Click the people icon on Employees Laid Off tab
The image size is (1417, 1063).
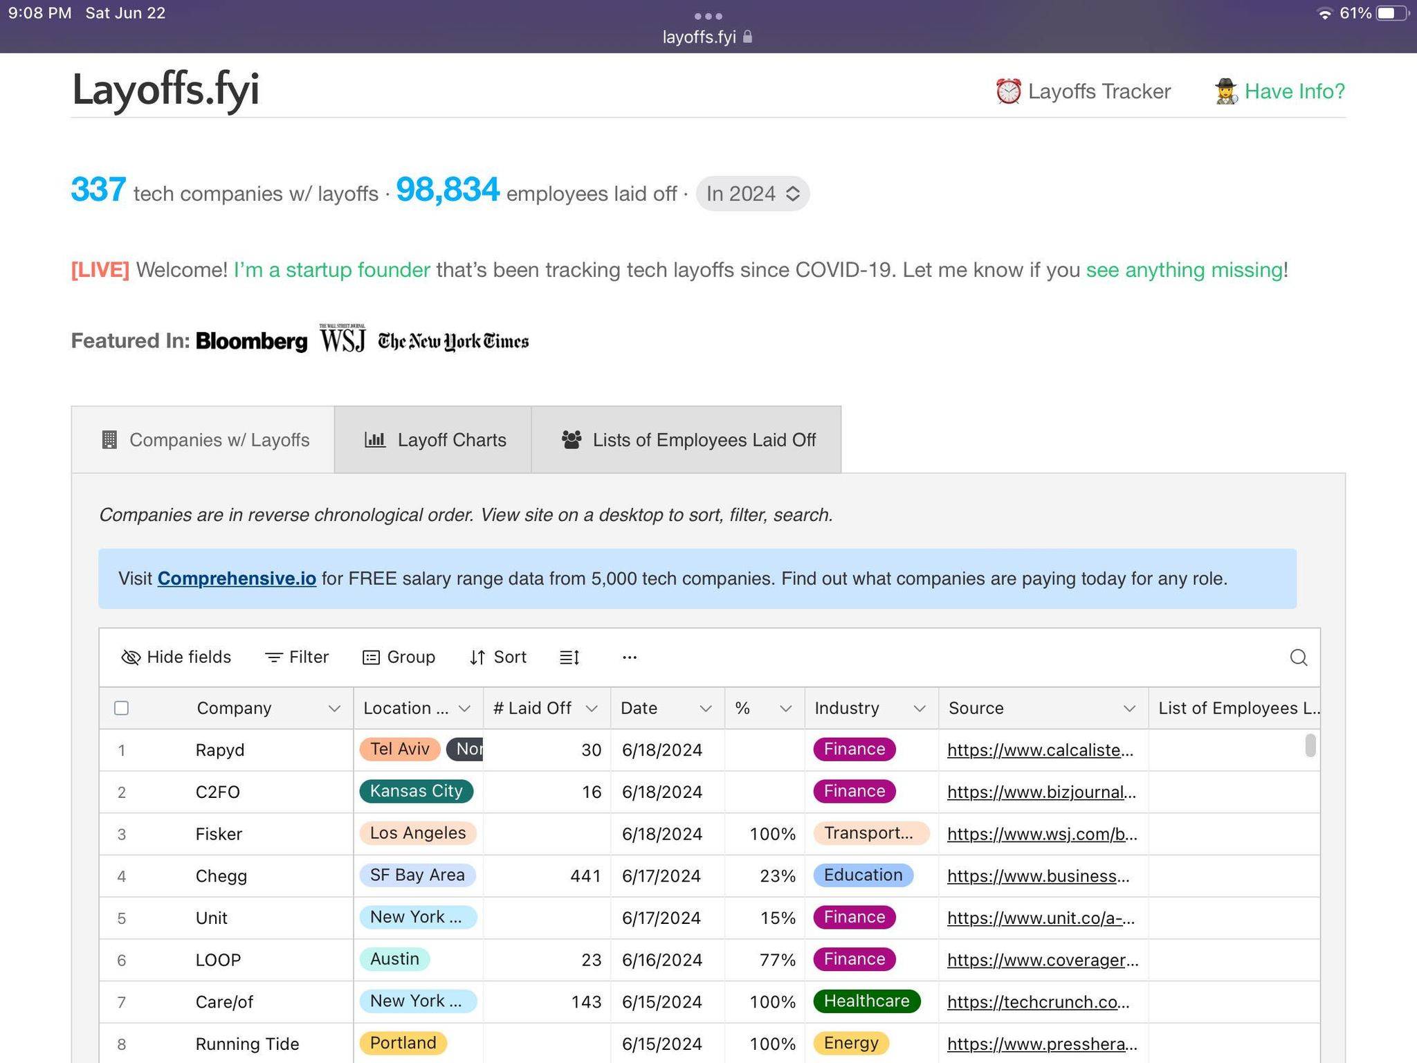pos(572,440)
